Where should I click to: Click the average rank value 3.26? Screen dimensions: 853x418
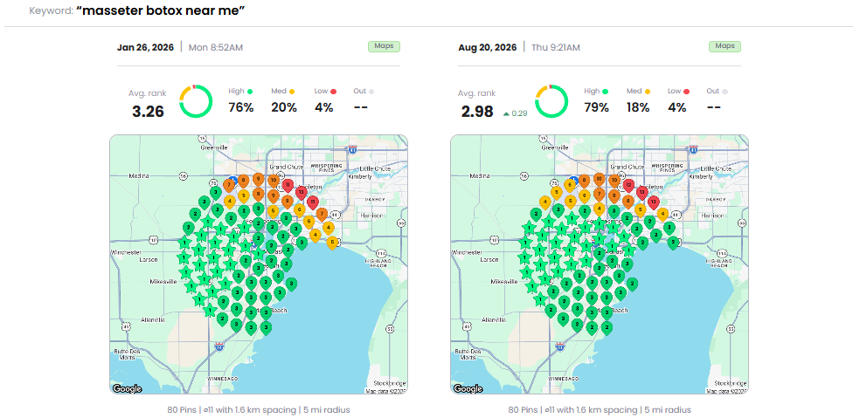(148, 112)
